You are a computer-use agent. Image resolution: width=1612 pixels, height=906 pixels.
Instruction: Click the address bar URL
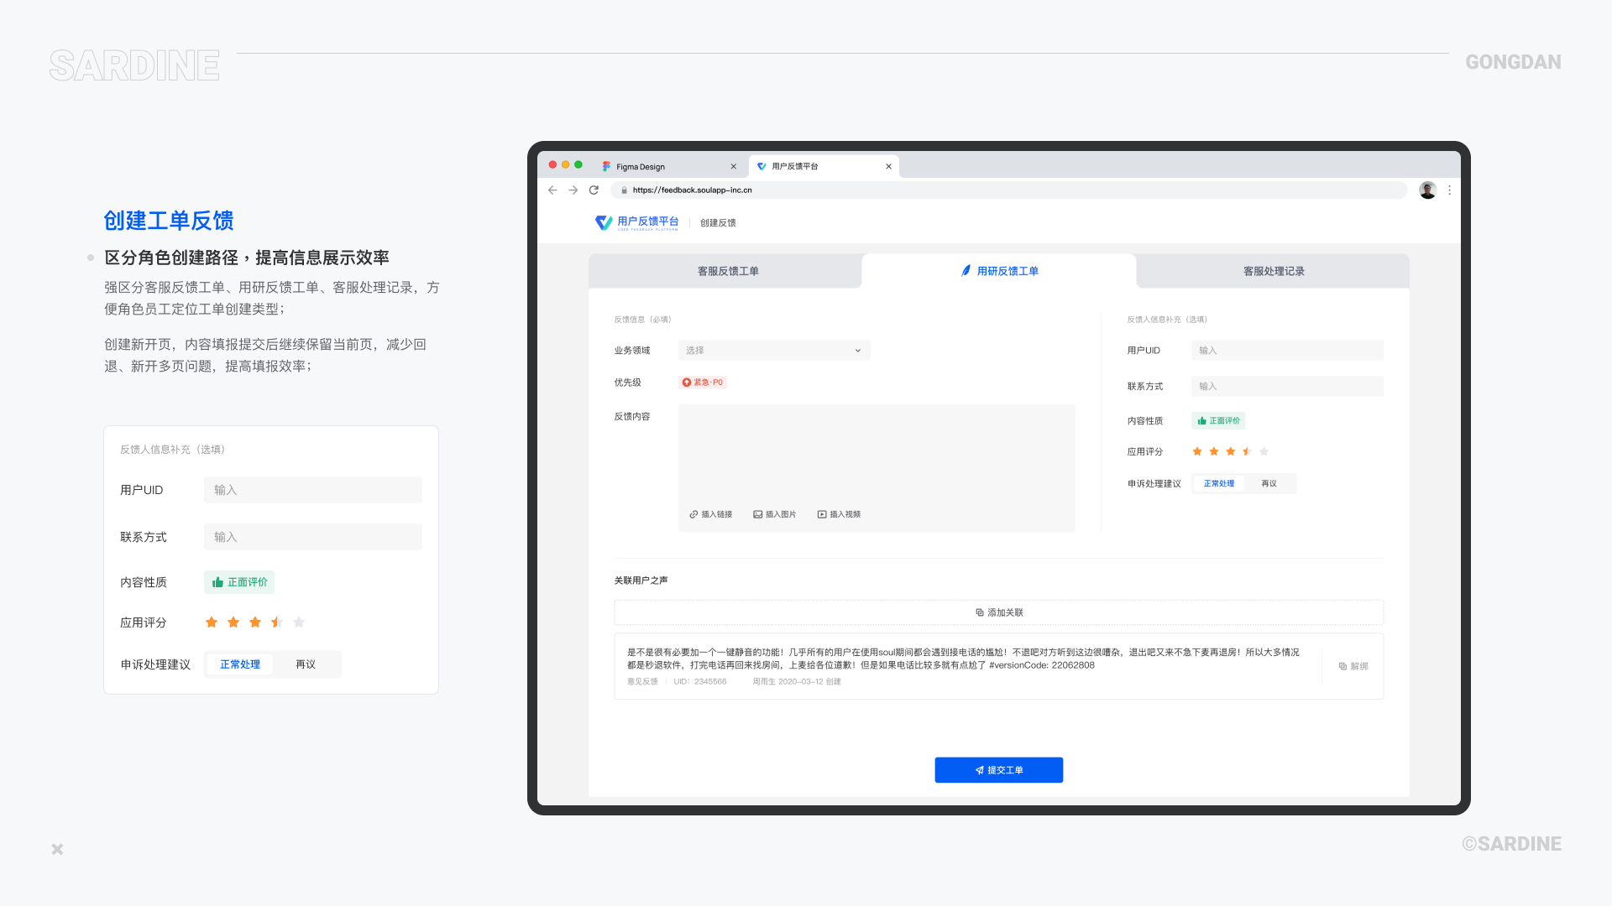pos(692,190)
